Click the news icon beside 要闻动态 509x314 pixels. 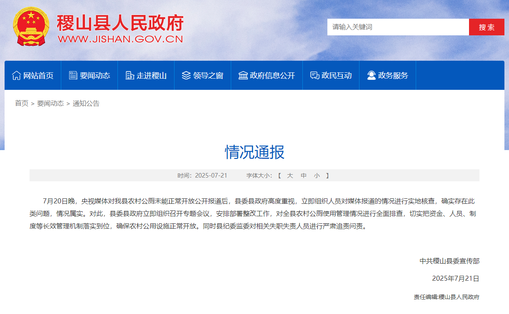click(x=73, y=75)
